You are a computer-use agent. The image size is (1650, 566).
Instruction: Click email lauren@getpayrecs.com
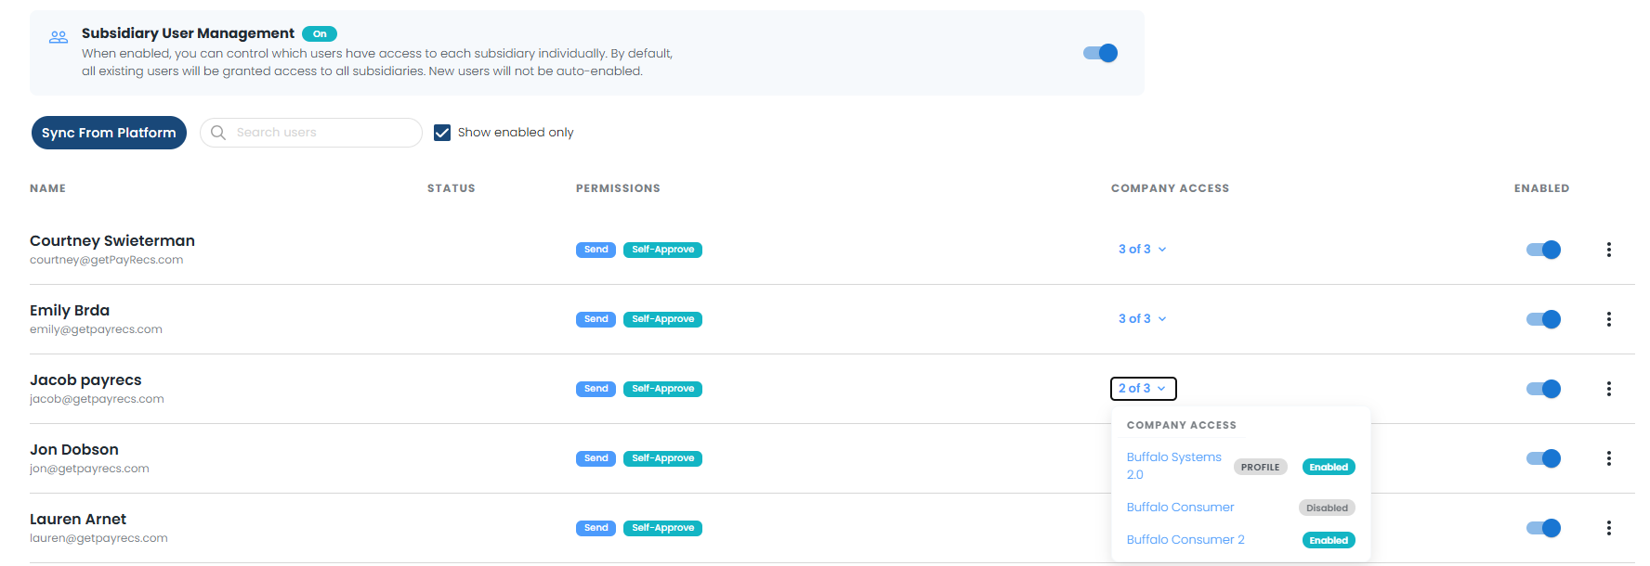tap(98, 538)
